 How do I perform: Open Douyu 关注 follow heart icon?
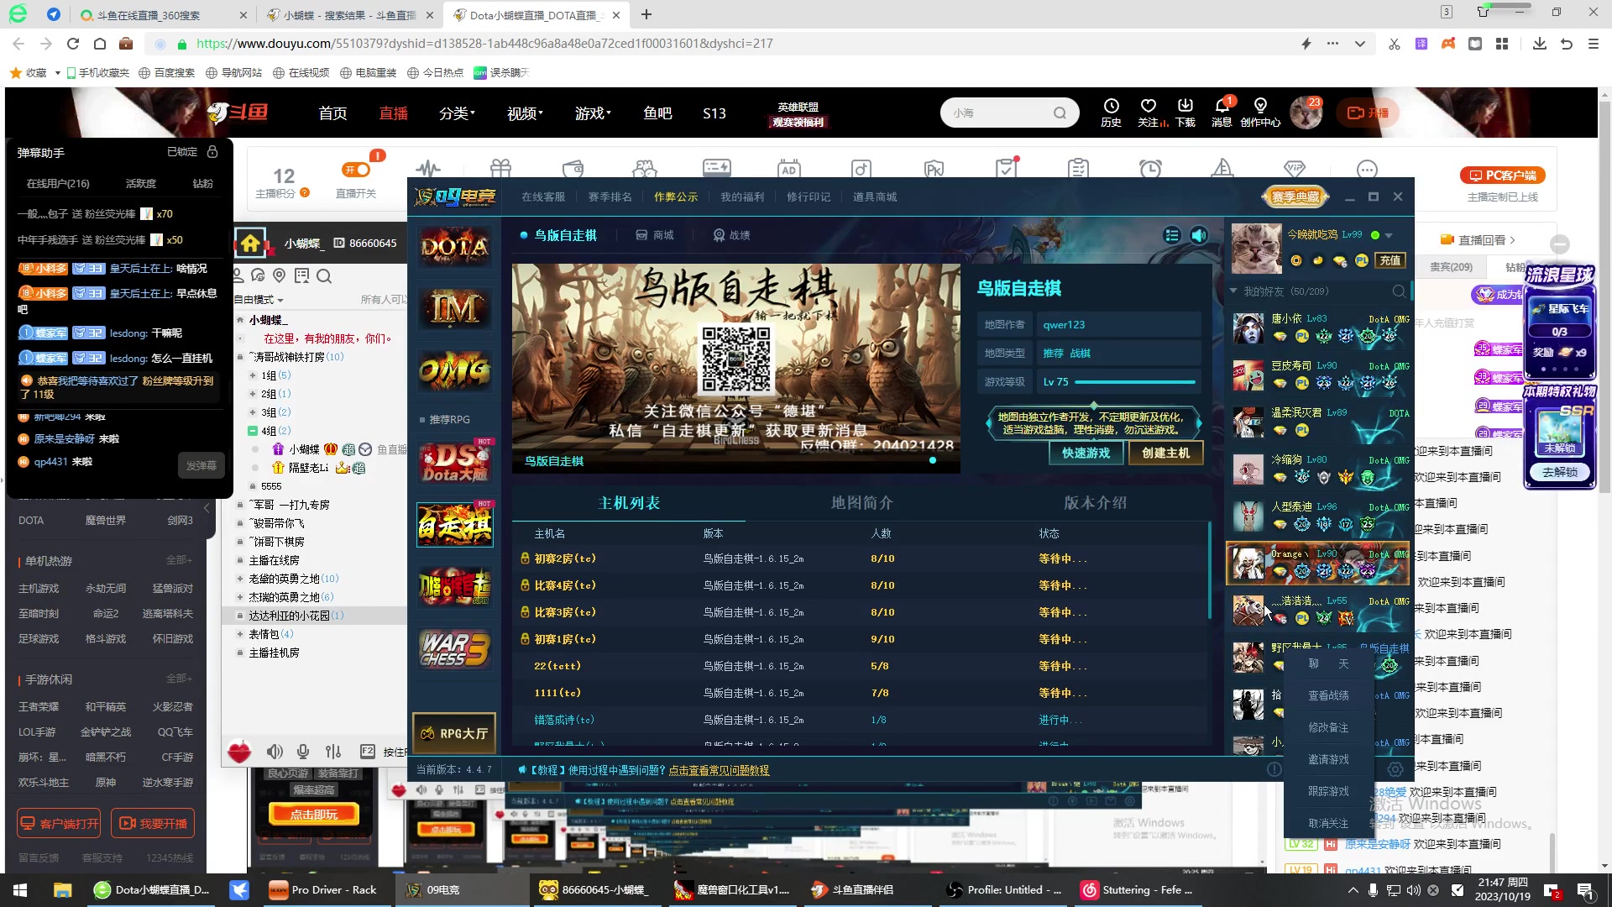[x=1149, y=112]
